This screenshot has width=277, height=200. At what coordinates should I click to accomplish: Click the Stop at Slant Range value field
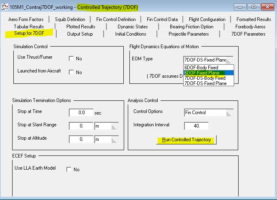[x=81, y=126]
